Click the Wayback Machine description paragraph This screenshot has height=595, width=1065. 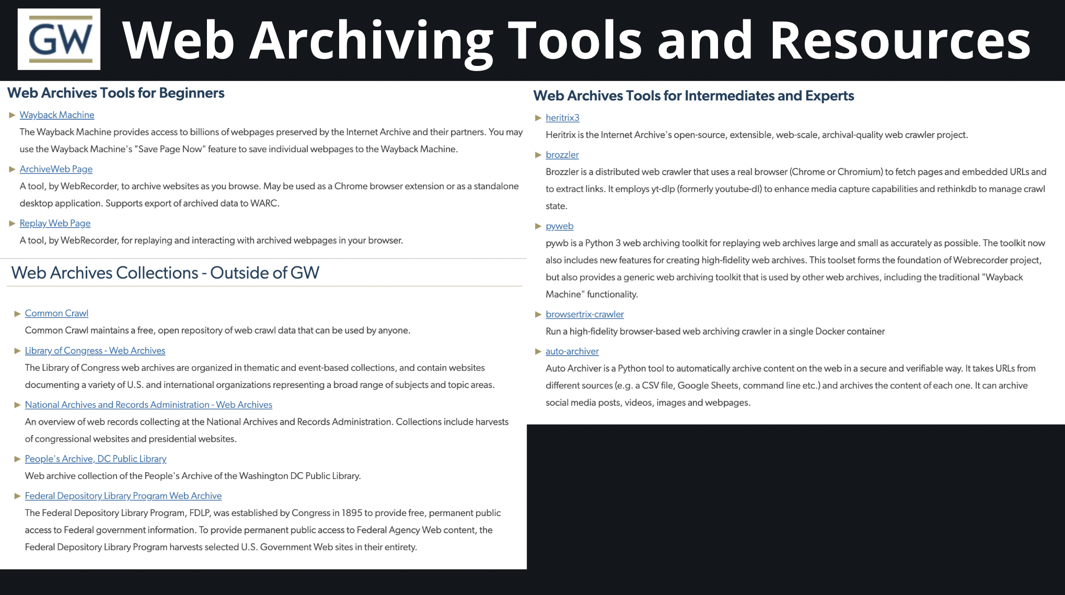pyautogui.click(x=271, y=141)
